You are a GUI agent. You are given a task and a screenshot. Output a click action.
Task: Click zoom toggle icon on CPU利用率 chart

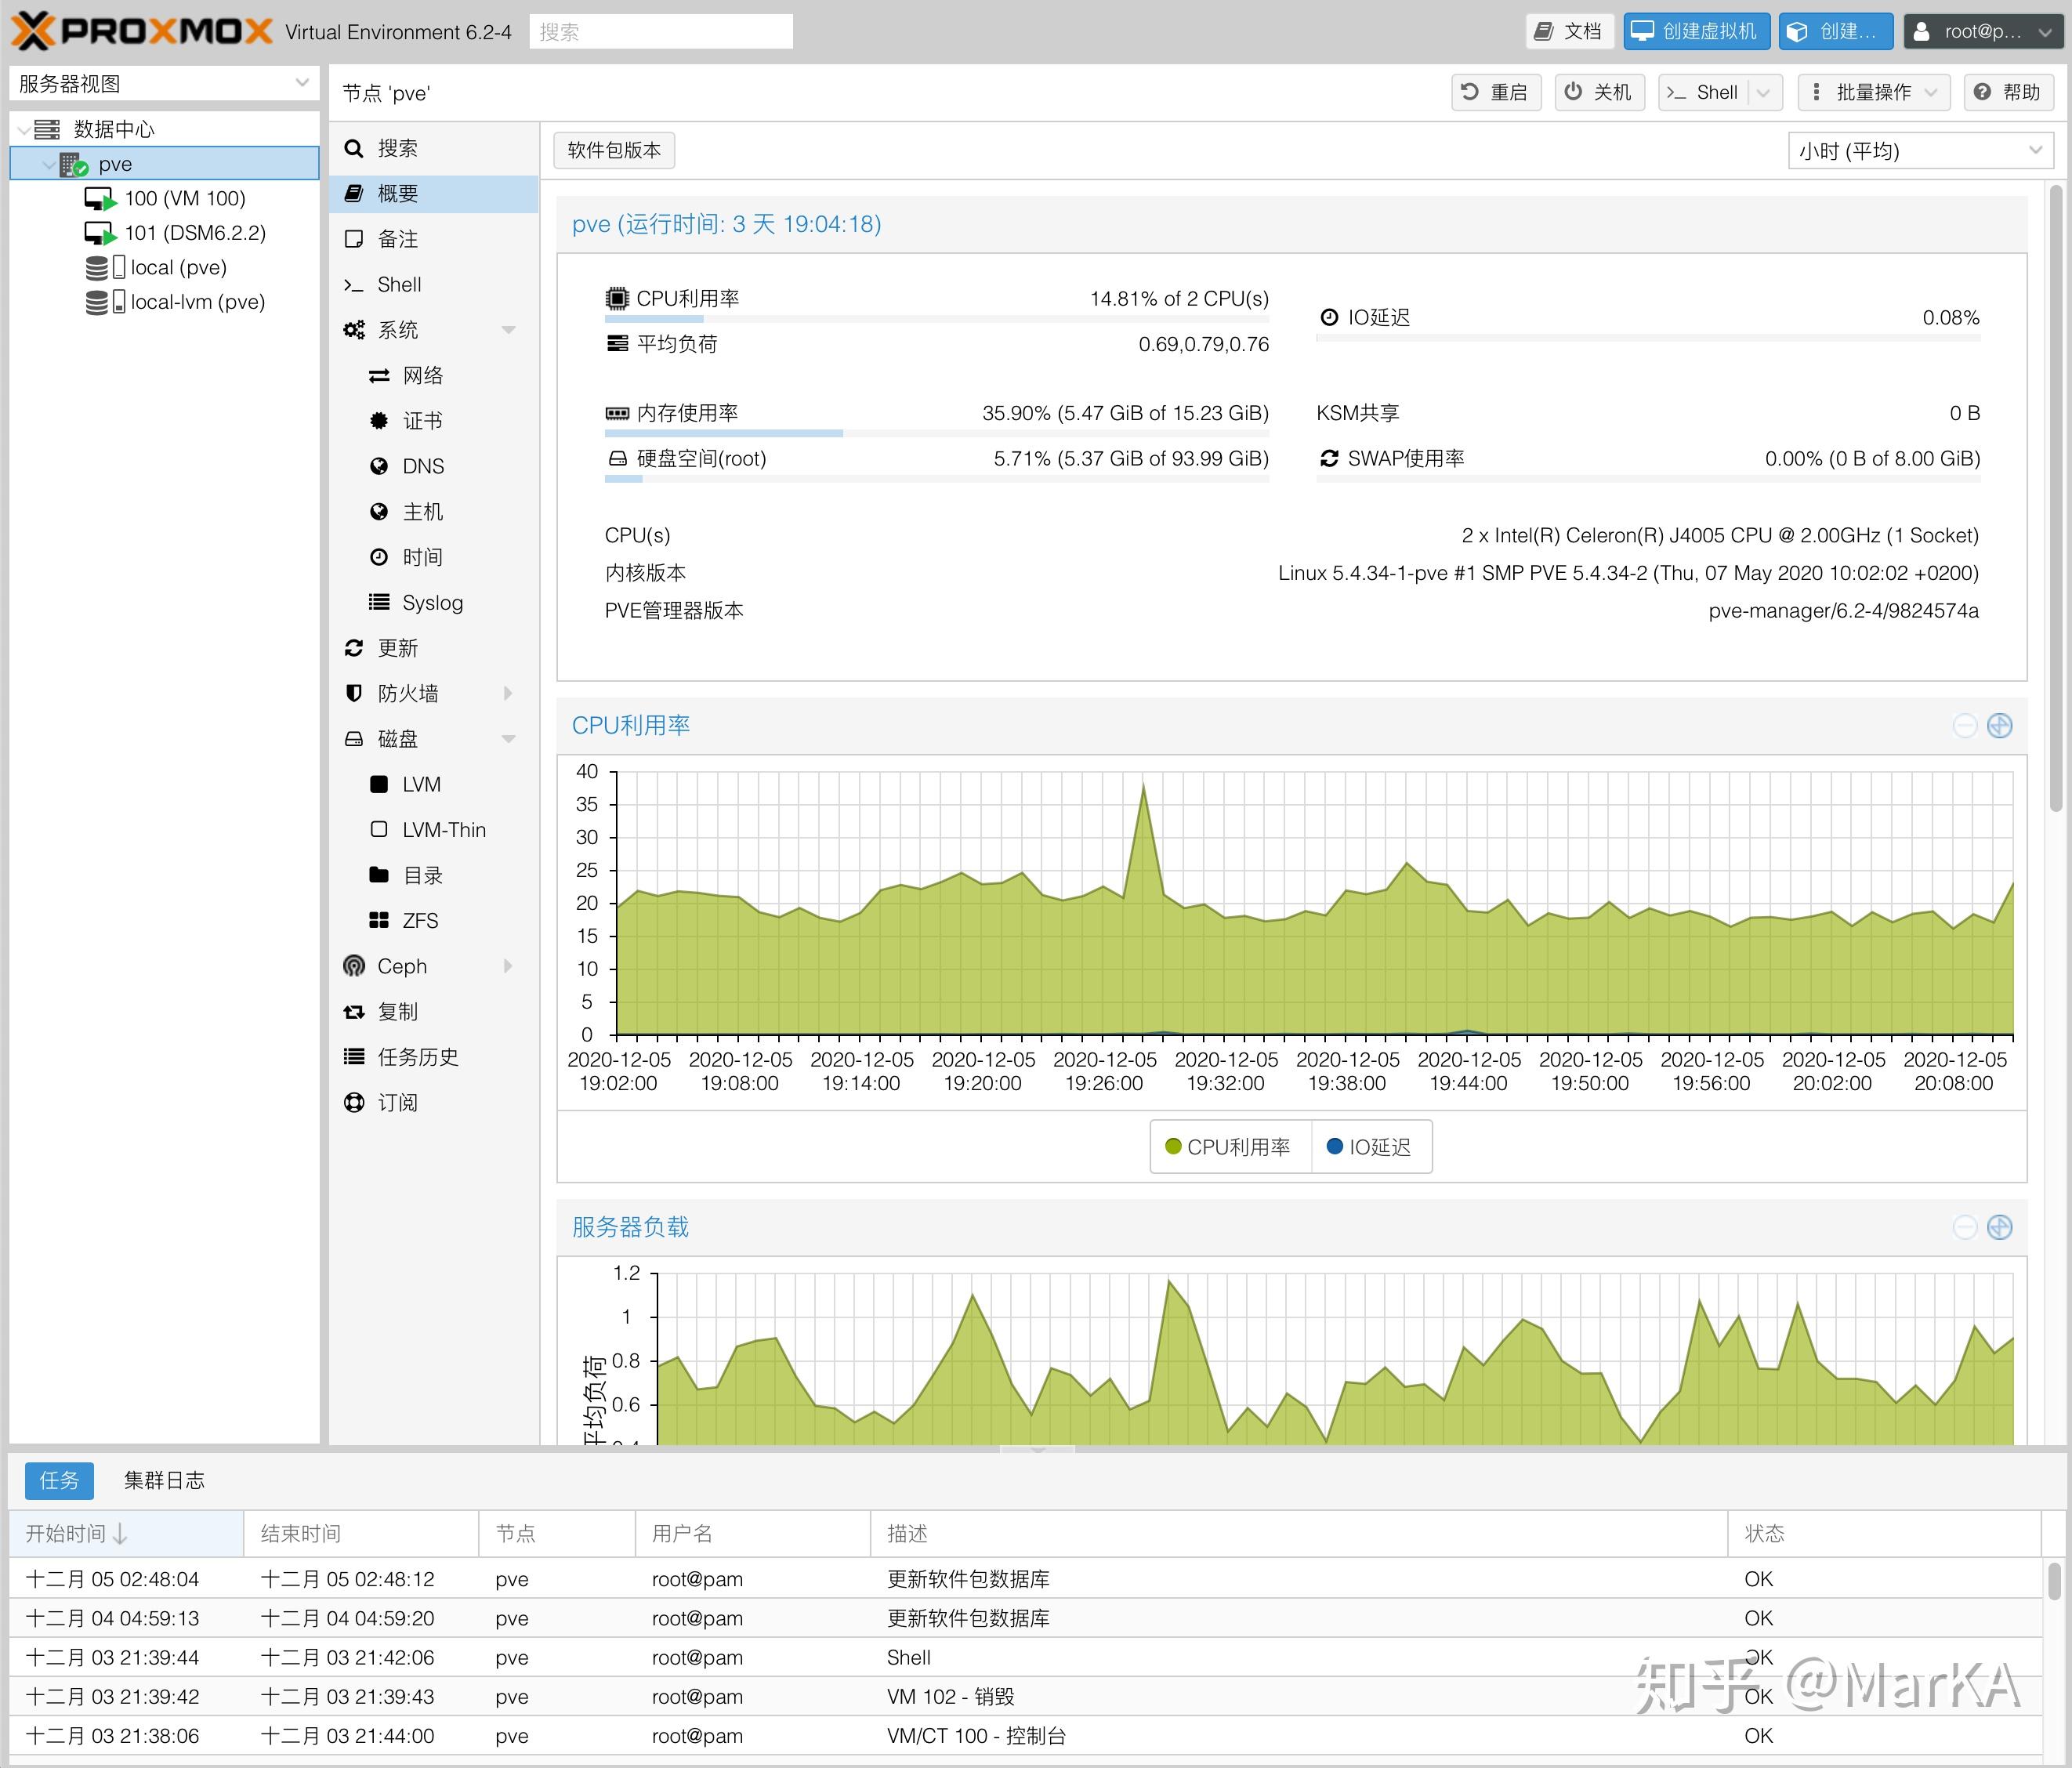pos(2000,726)
